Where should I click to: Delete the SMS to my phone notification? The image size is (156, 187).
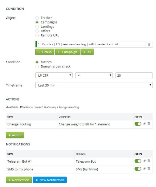tap(149, 169)
